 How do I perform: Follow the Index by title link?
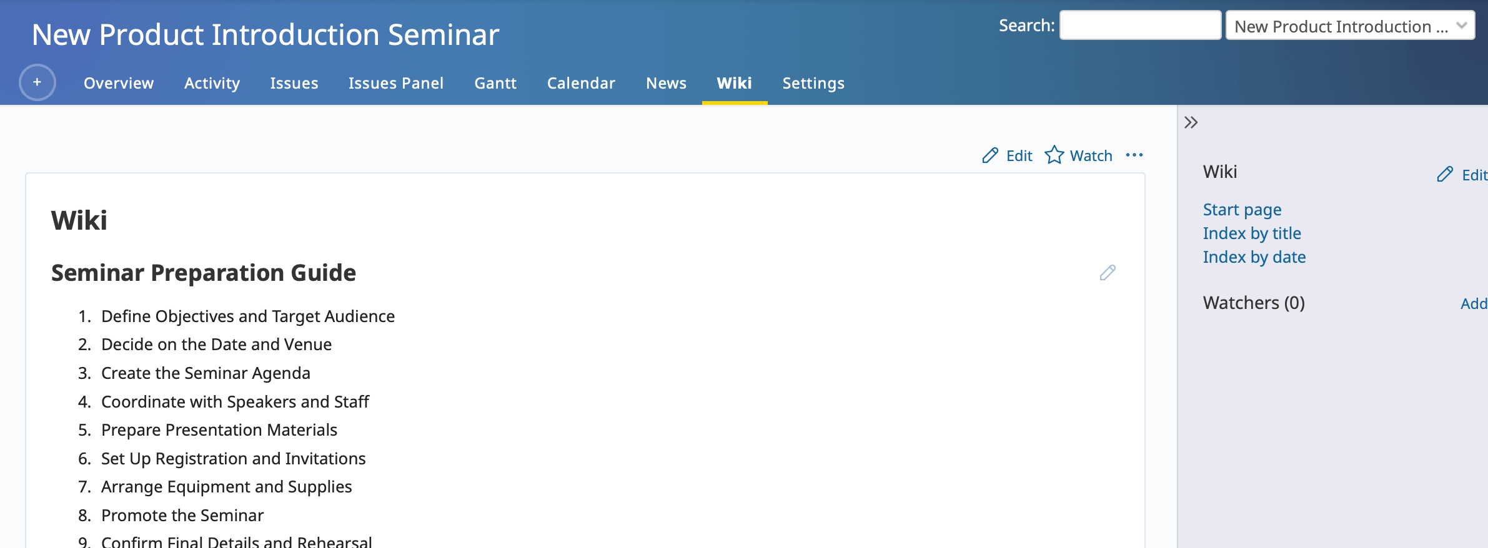(x=1252, y=233)
